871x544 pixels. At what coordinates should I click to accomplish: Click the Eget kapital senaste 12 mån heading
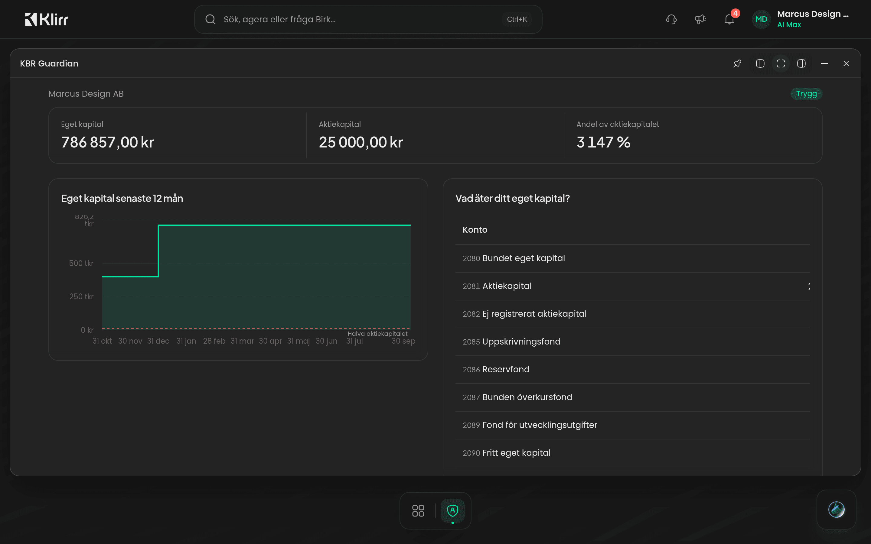point(122,198)
